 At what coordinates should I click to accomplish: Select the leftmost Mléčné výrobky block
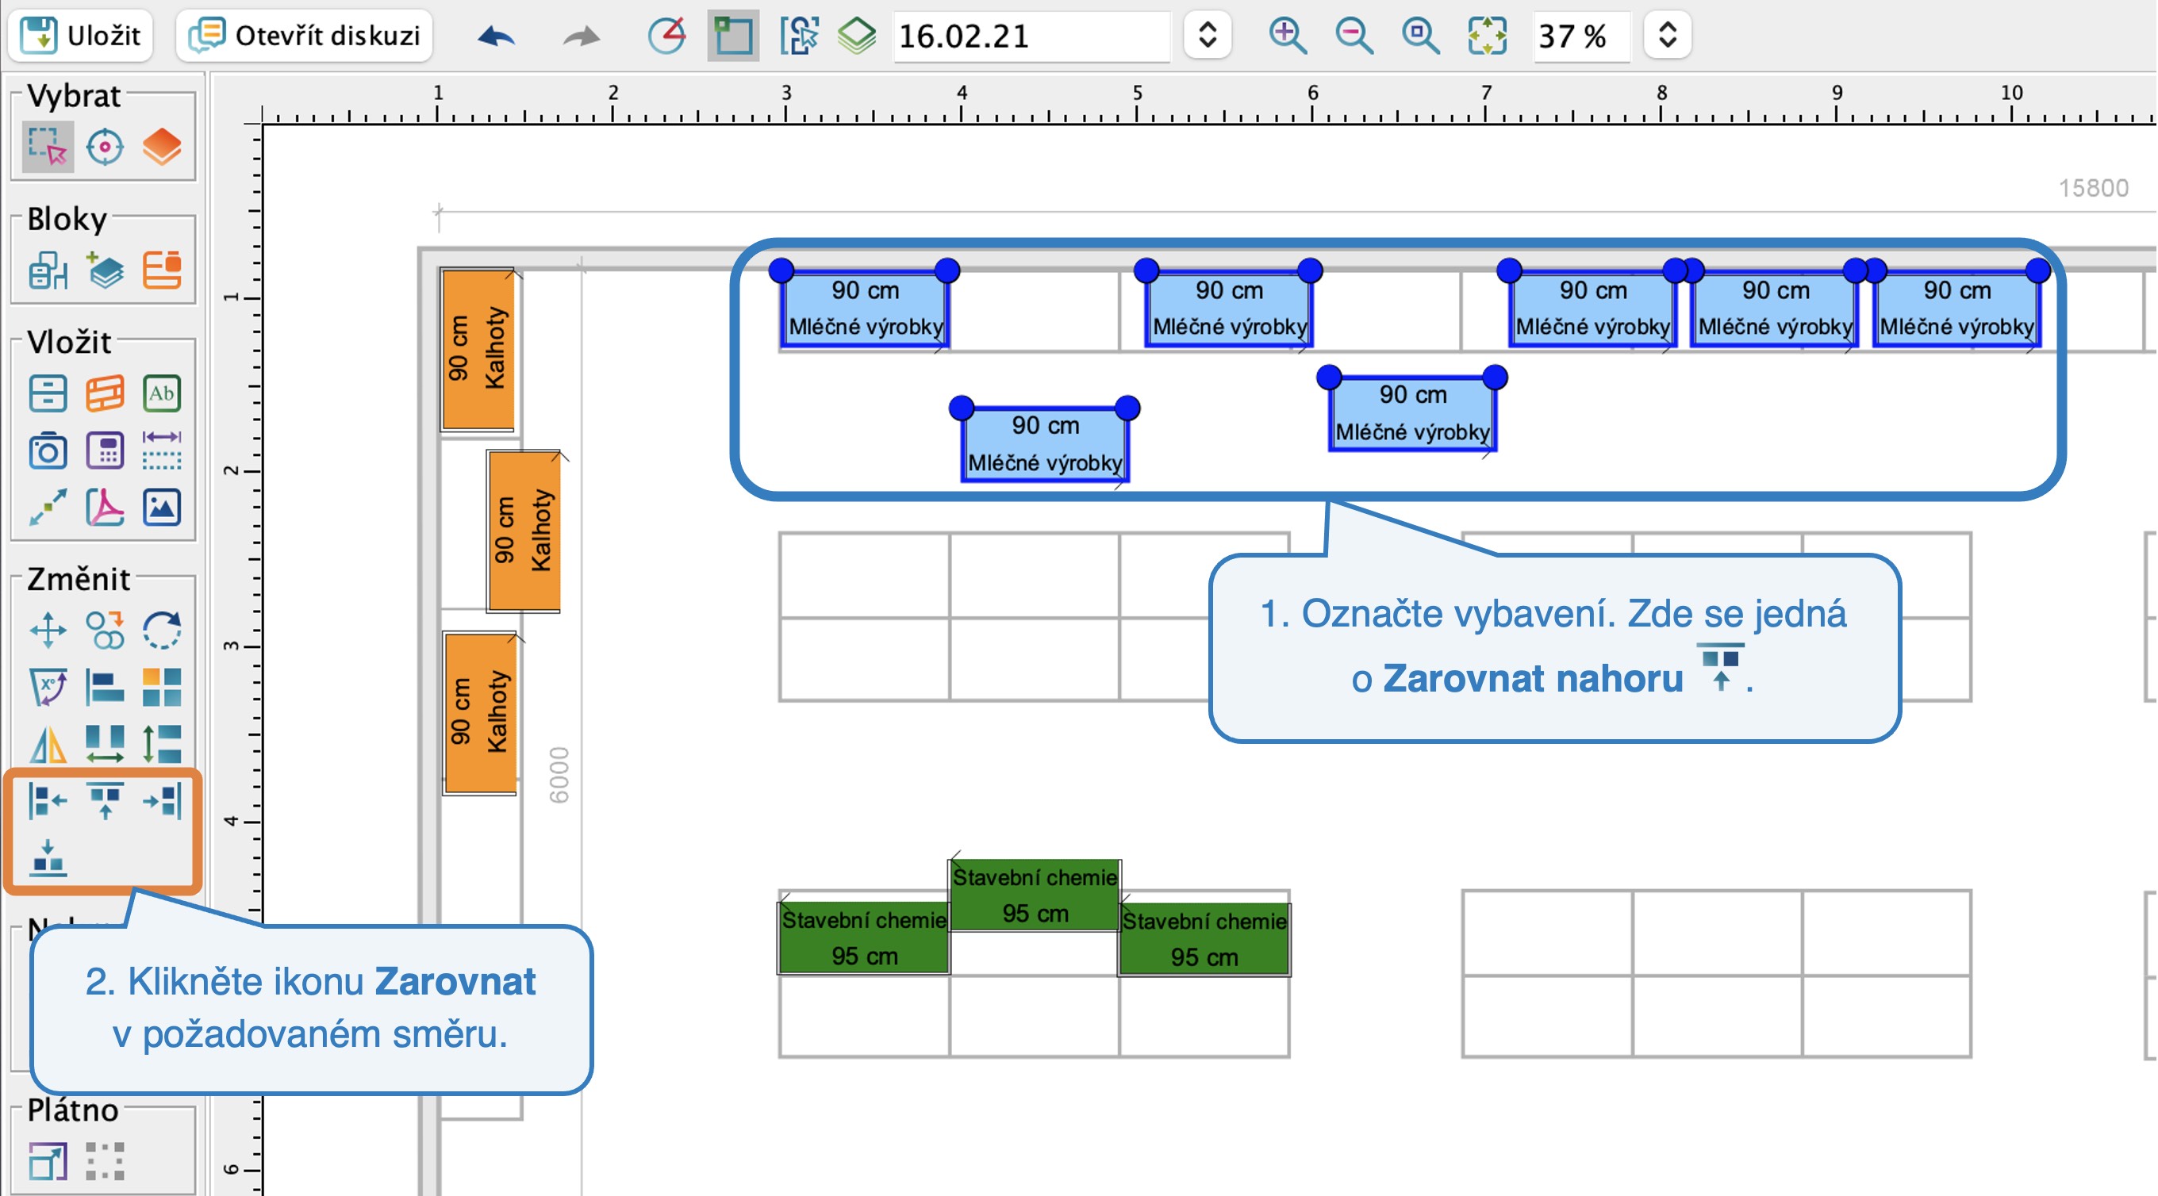pyautogui.click(x=866, y=309)
